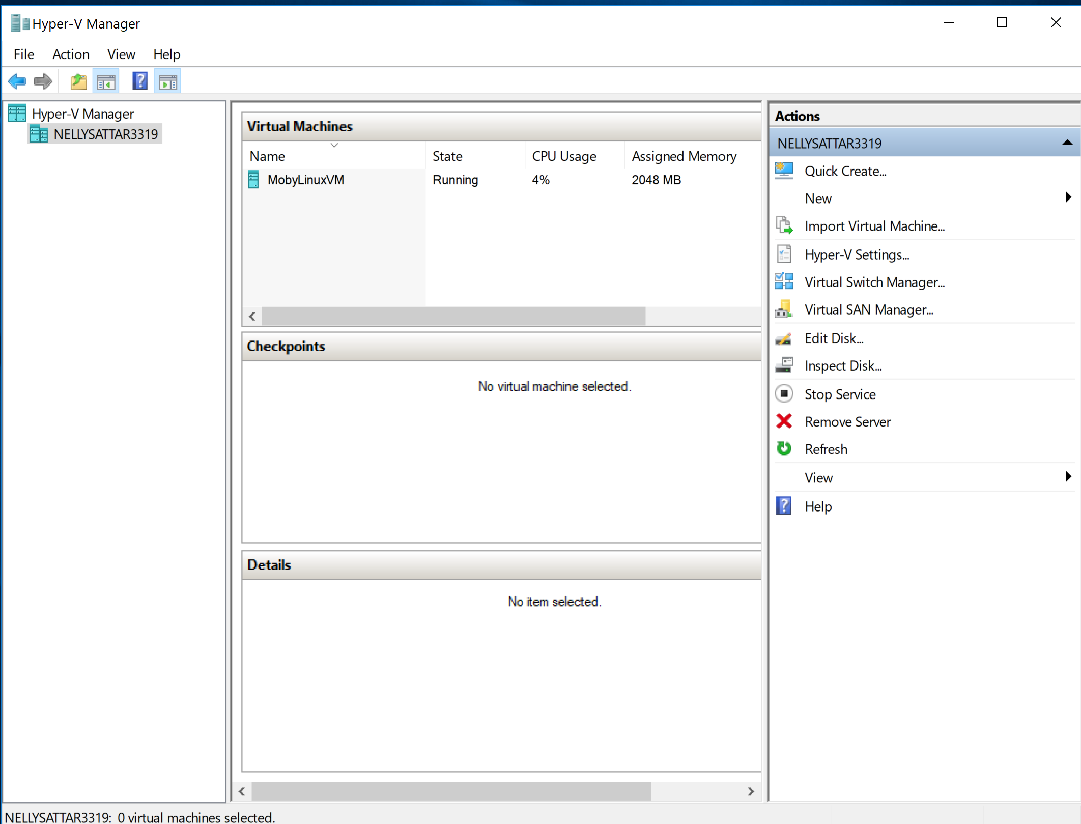This screenshot has width=1081, height=824.
Task: Click the Quick Create monitor icon
Action: (x=784, y=171)
